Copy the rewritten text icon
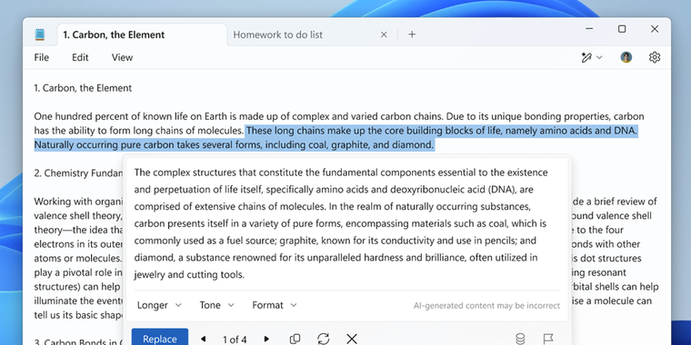Screen dimensions: 691x345 point(295,339)
